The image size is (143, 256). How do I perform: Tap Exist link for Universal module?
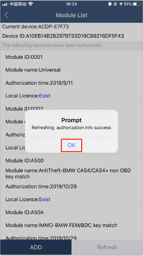click(45, 96)
